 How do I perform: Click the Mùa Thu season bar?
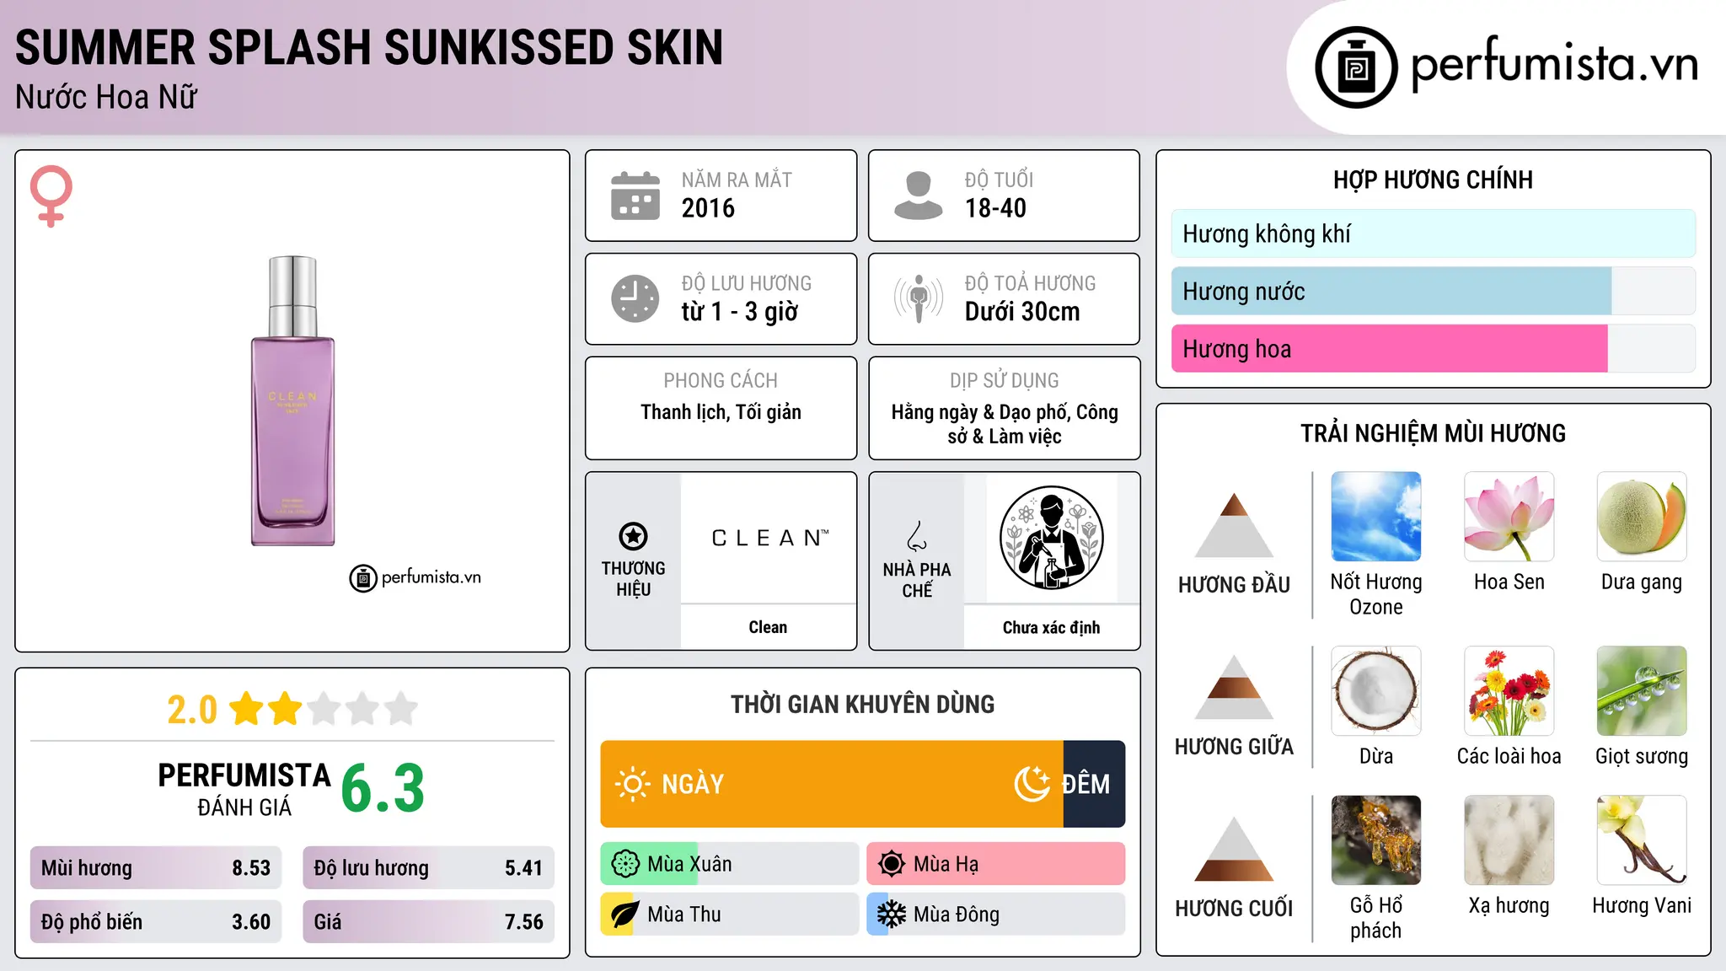point(730,915)
